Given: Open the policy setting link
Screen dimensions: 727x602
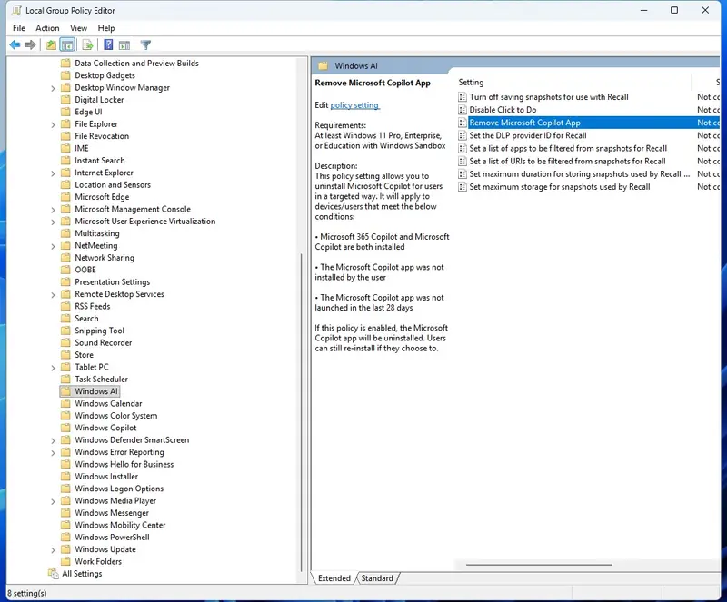Looking at the screenshot, I should pos(354,105).
